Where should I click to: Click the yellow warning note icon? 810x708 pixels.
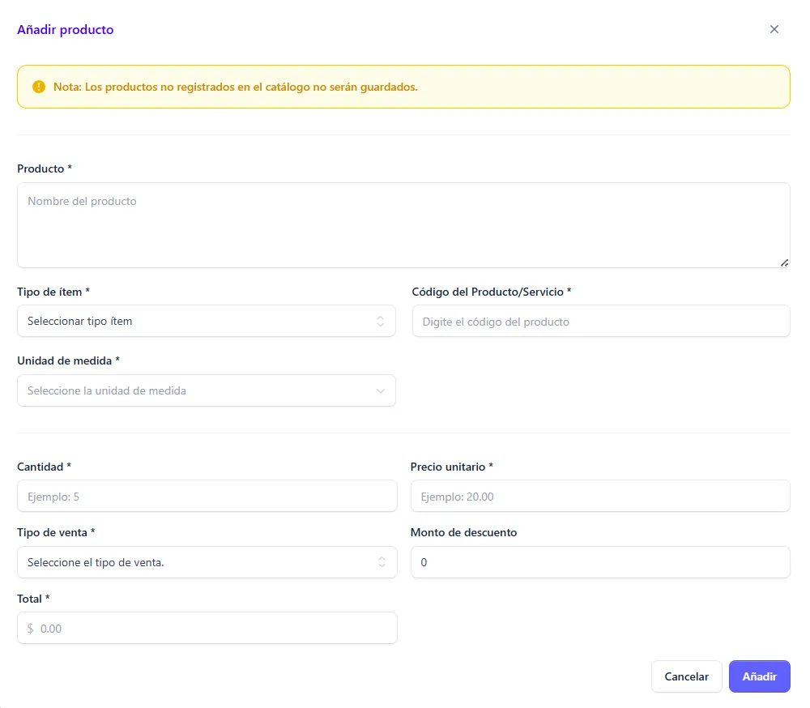(39, 87)
